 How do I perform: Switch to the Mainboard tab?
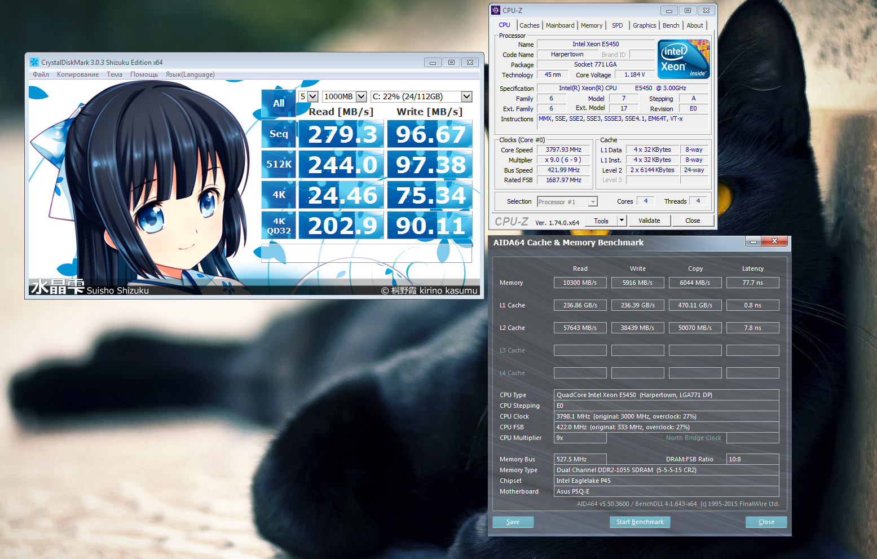point(560,25)
